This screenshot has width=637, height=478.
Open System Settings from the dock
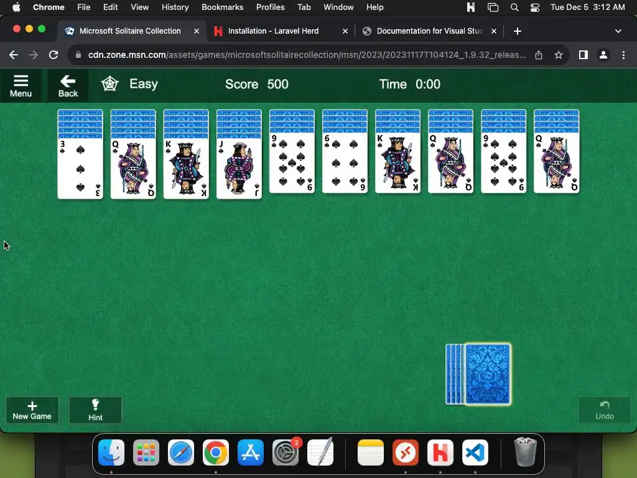pyautogui.click(x=286, y=452)
